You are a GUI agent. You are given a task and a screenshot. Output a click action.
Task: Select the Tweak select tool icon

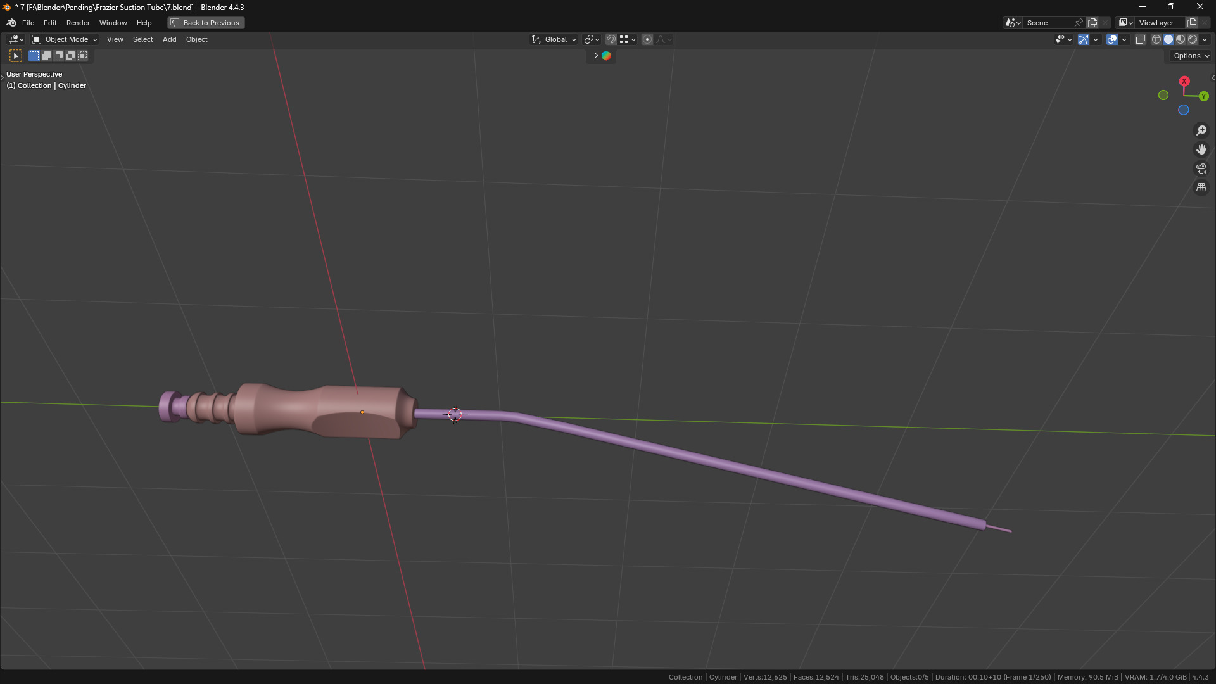(16, 56)
